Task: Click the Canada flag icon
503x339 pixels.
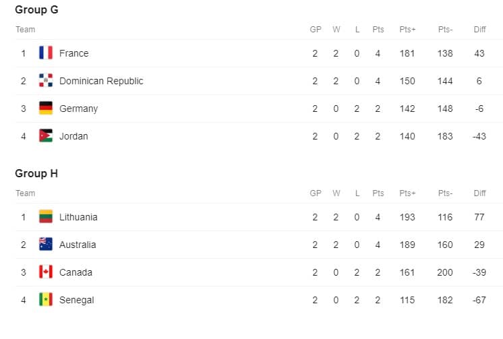Action: click(46, 272)
